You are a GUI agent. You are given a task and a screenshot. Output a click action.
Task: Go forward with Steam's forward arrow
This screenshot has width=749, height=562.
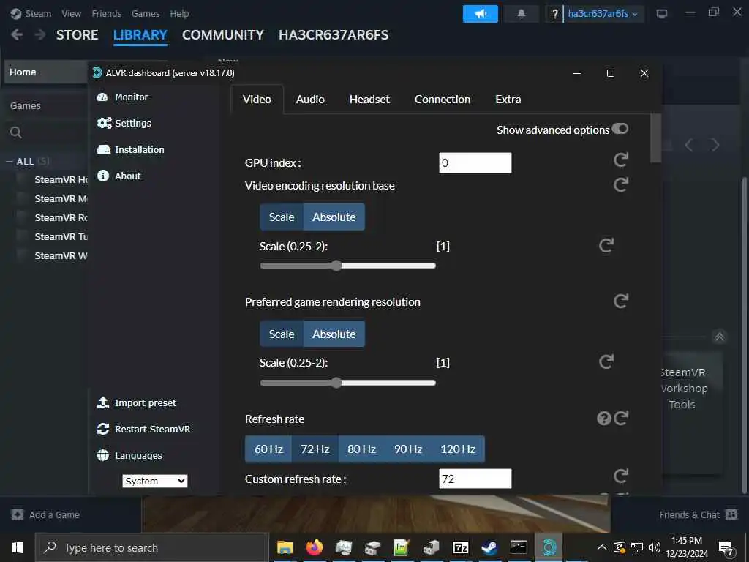40,35
